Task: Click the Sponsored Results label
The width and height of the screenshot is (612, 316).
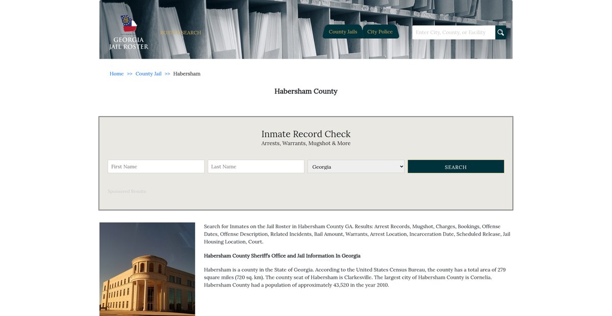Action: [126, 192]
